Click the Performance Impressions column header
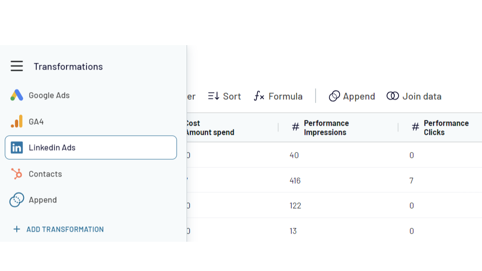482x271 pixels. 326,128
